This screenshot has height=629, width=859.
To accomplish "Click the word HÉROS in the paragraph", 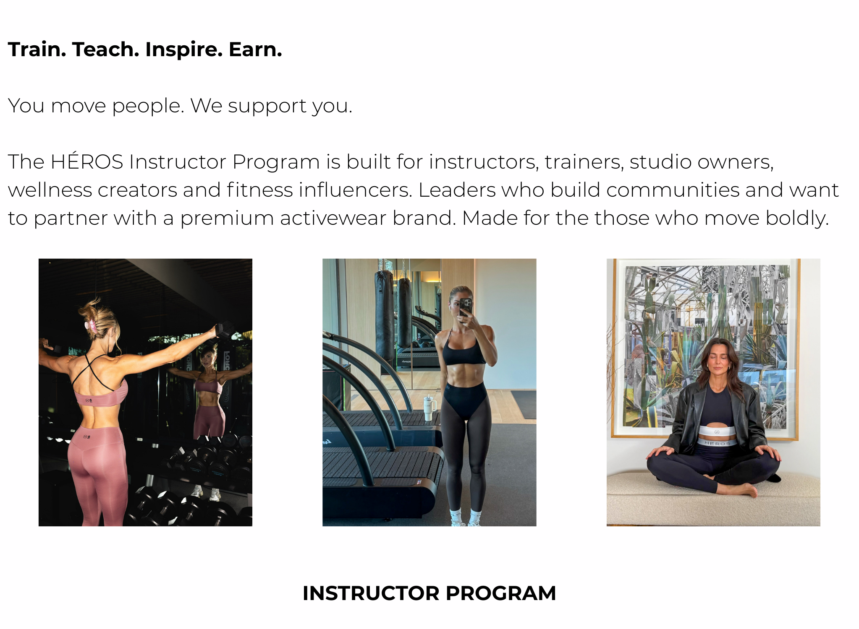I will (x=87, y=162).
